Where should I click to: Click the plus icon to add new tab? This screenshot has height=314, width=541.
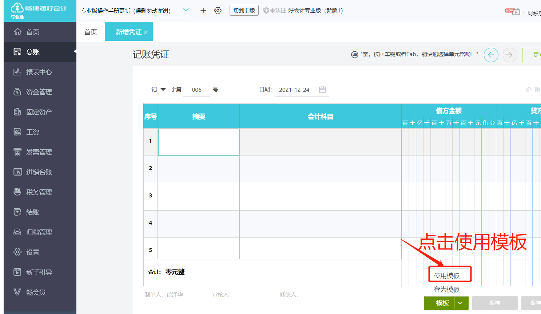[203, 11]
